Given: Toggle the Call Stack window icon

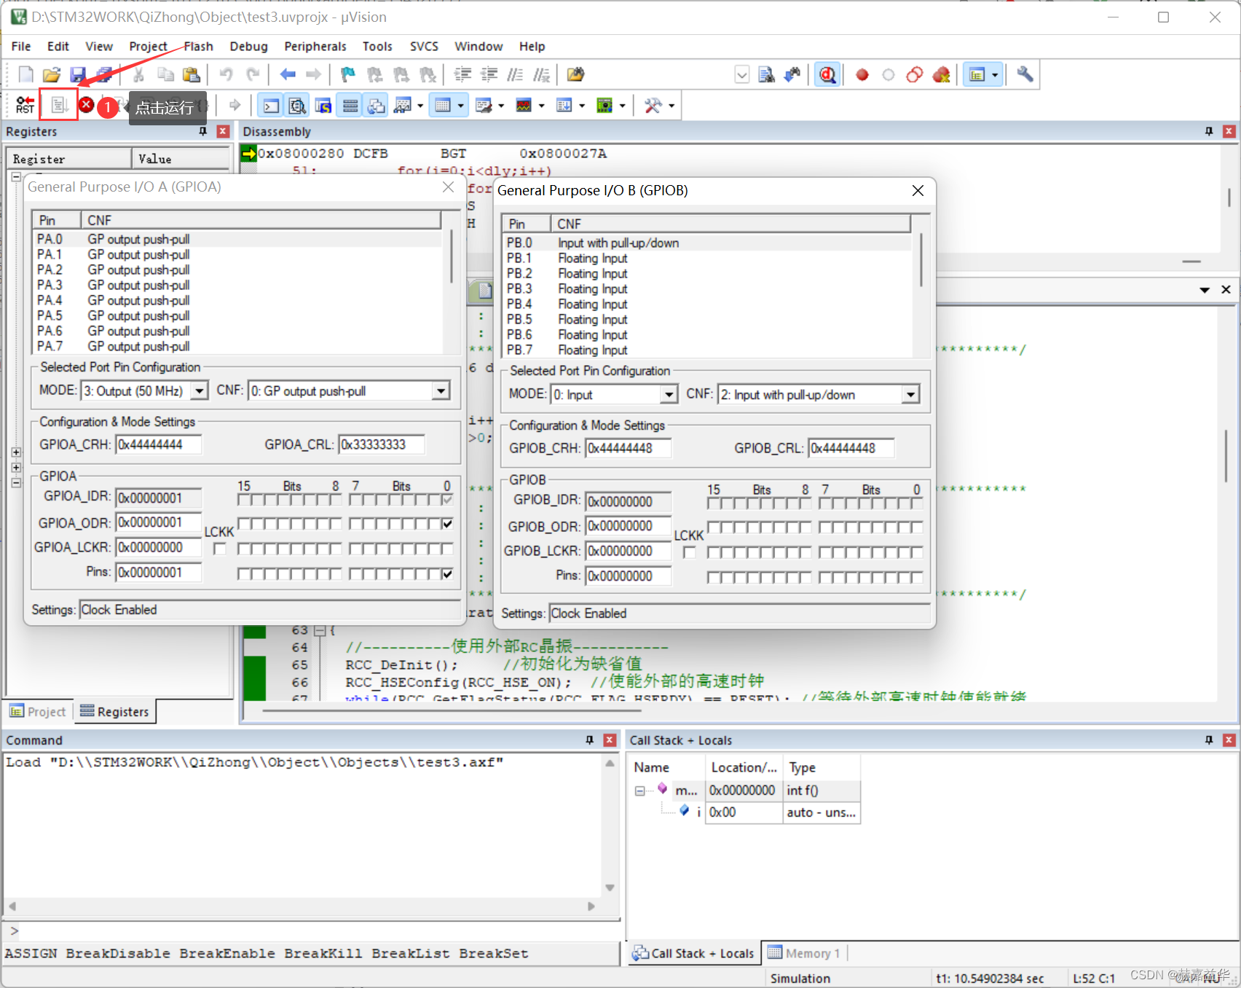Looking at the screenshot, I should click(377, 106).
